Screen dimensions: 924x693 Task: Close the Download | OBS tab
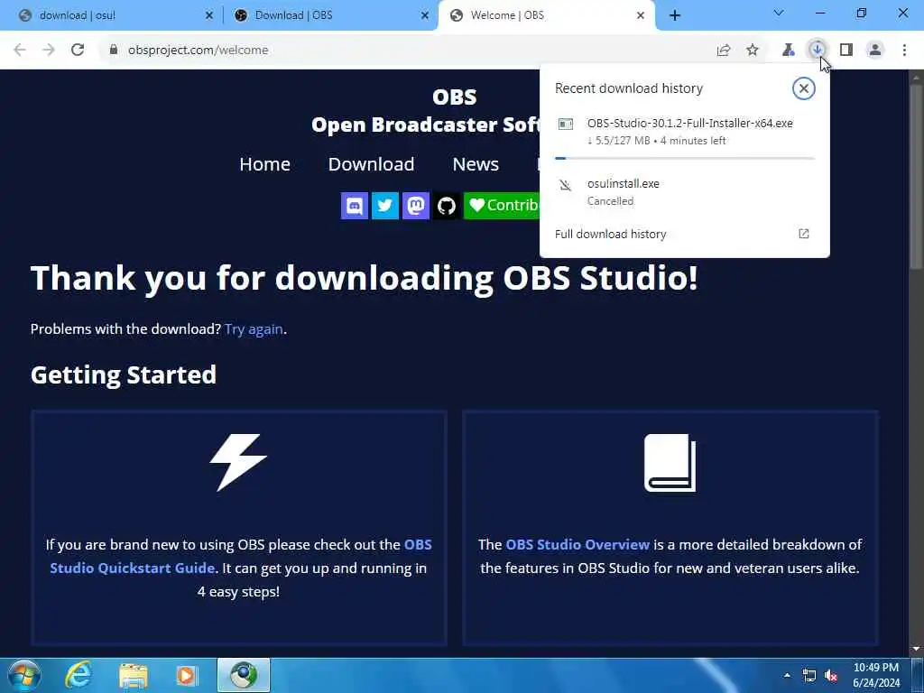pos(425,15)
